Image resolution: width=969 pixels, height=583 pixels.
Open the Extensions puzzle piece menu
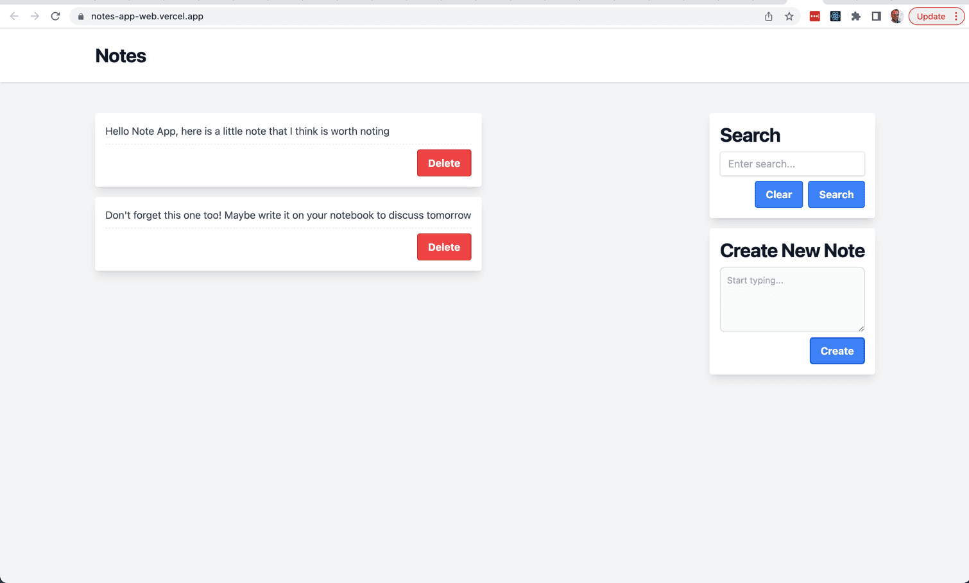(x=855, y=17)
